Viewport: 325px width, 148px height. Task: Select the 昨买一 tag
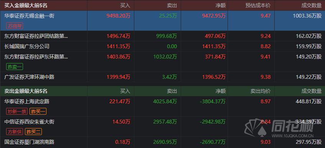(x=38, y=112)
